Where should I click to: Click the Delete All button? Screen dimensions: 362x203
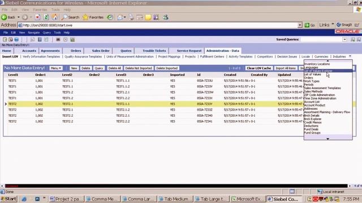(x=114, y=68)
